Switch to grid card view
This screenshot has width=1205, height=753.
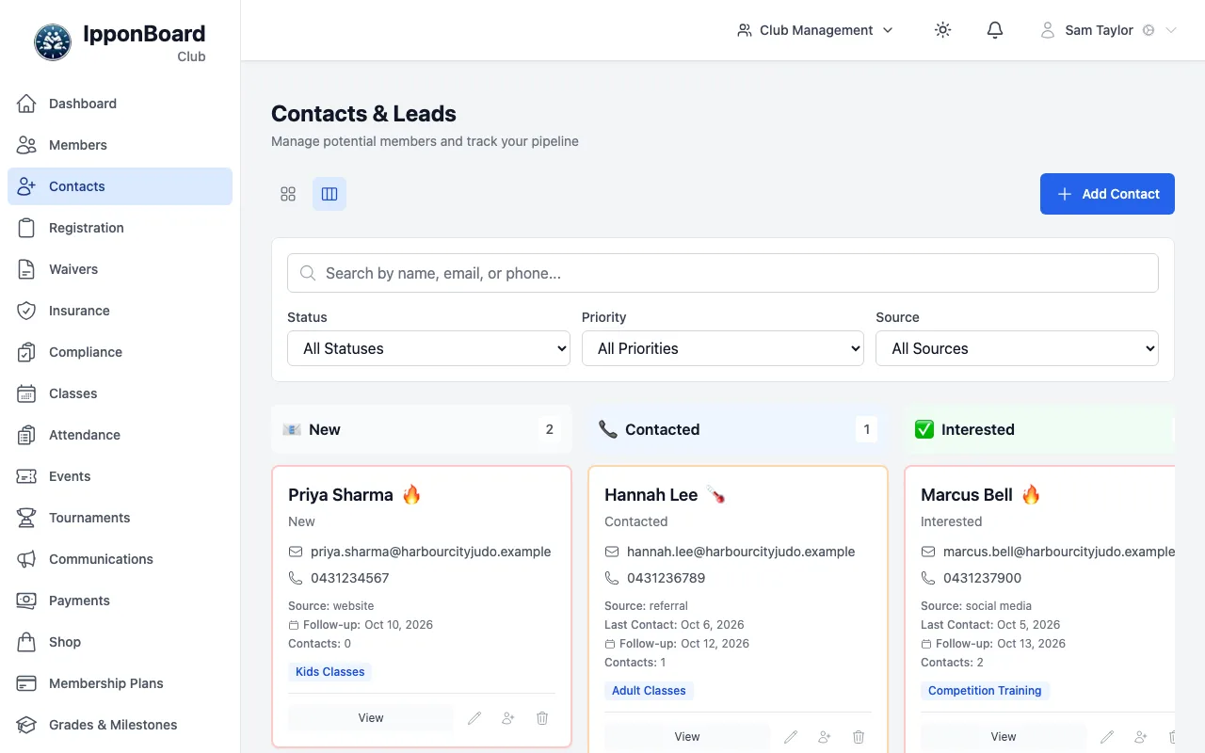point(288,194)
